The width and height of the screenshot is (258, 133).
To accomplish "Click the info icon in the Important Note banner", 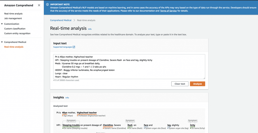I will coord(48,5).
